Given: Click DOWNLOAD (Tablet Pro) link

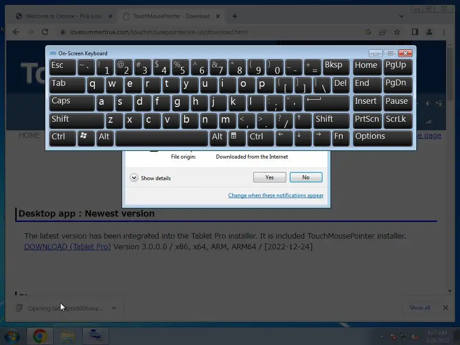Looking at the screenshot, I should coord(67,247).
